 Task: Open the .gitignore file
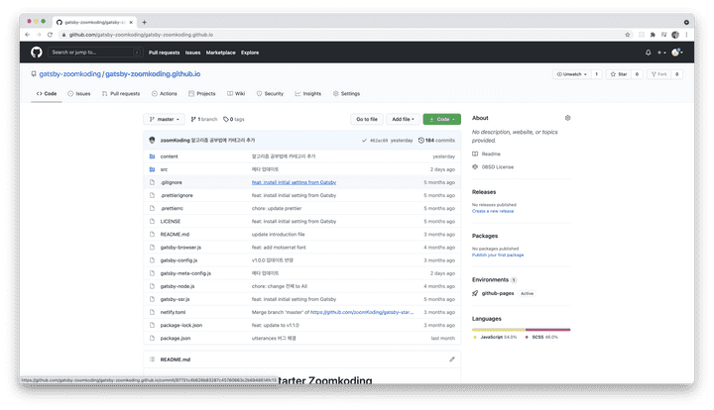point(172,182)
